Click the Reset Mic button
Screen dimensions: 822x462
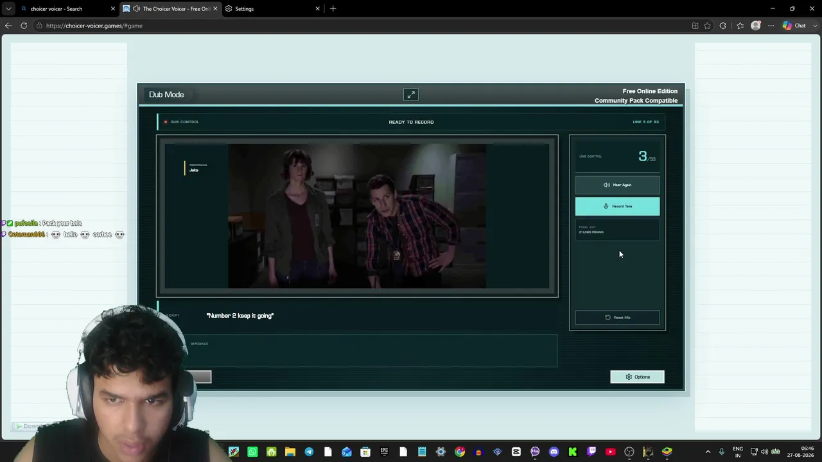617,318
